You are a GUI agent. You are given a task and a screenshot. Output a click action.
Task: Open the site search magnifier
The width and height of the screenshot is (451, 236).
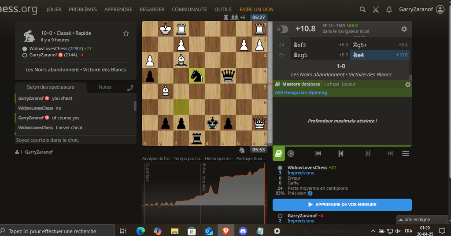tap(362, 9)
